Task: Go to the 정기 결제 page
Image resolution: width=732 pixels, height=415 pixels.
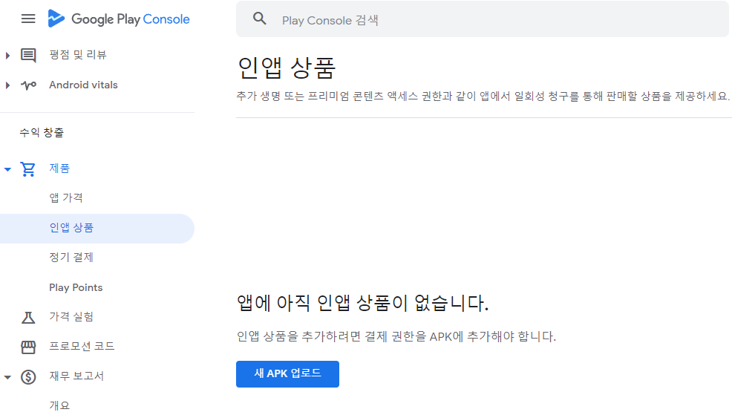Action: [x=71, y=258]
